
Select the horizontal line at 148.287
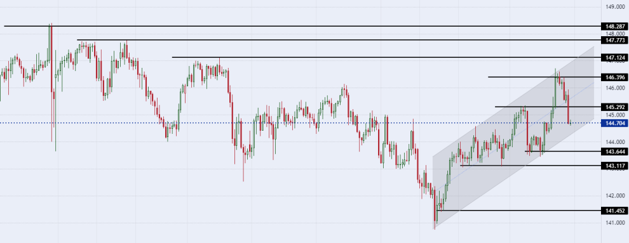[303, 26]
